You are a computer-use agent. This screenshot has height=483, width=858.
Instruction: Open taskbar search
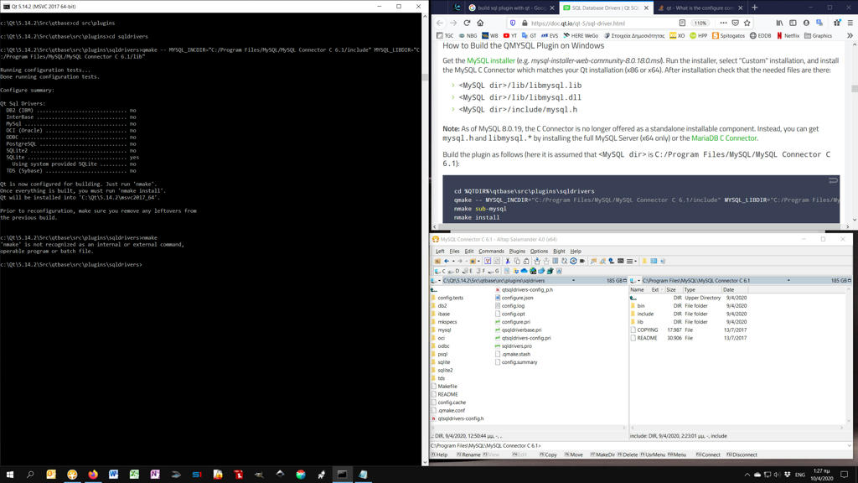(x=30, y=475)
